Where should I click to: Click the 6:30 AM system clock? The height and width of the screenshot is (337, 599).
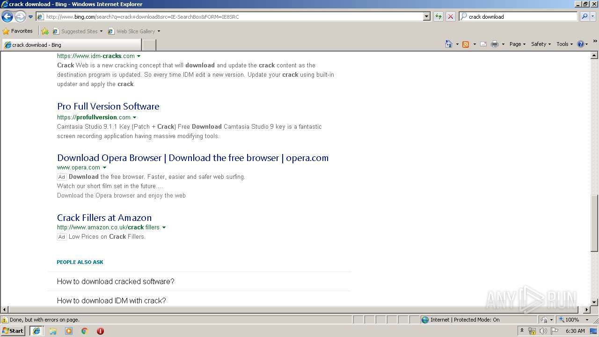tap(575, 331)
